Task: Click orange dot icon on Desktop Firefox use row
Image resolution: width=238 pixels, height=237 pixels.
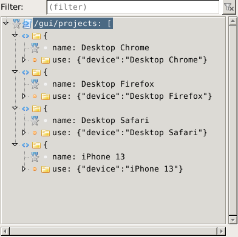Action: (35, 96)
